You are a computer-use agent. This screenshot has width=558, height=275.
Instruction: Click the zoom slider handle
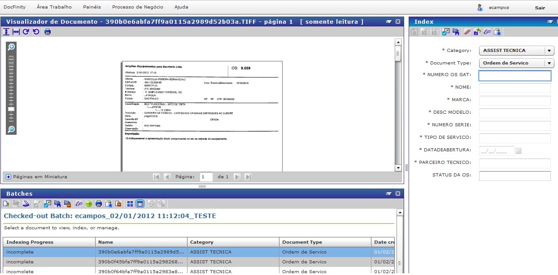(x=12, y=109)
